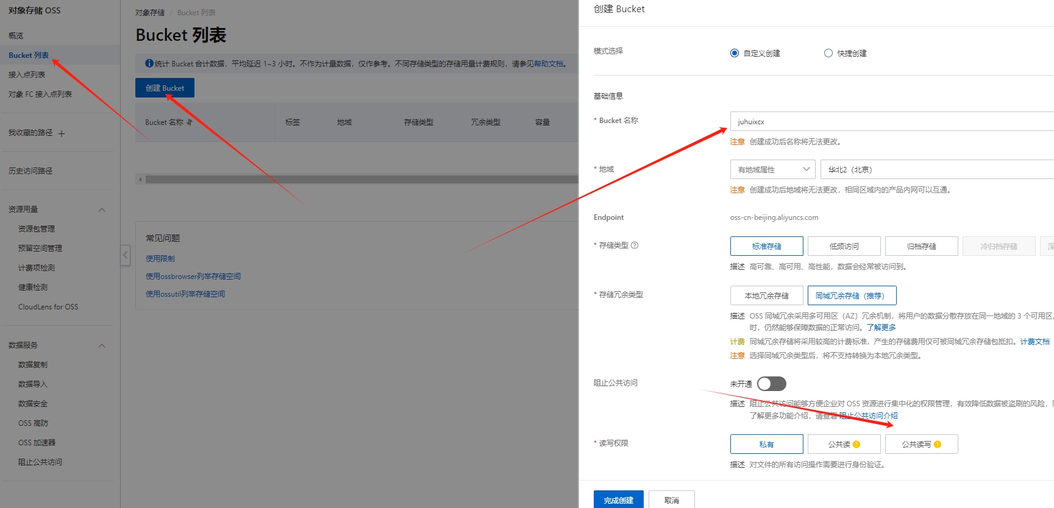Select the 快捷创建 radio button
This screenshot has width=1054, height=508.
coord(828,53)
